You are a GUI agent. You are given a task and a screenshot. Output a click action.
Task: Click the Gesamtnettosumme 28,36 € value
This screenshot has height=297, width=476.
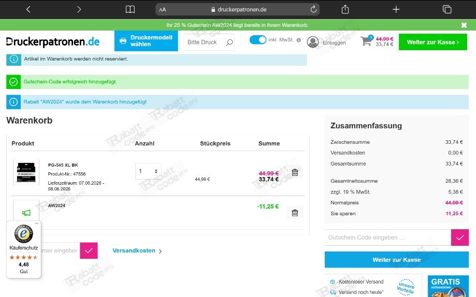pos(454,181)
